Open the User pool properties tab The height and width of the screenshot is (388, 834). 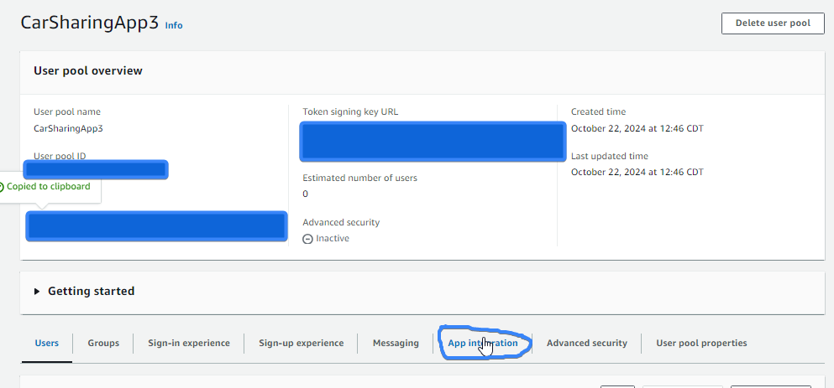point(701,343)
